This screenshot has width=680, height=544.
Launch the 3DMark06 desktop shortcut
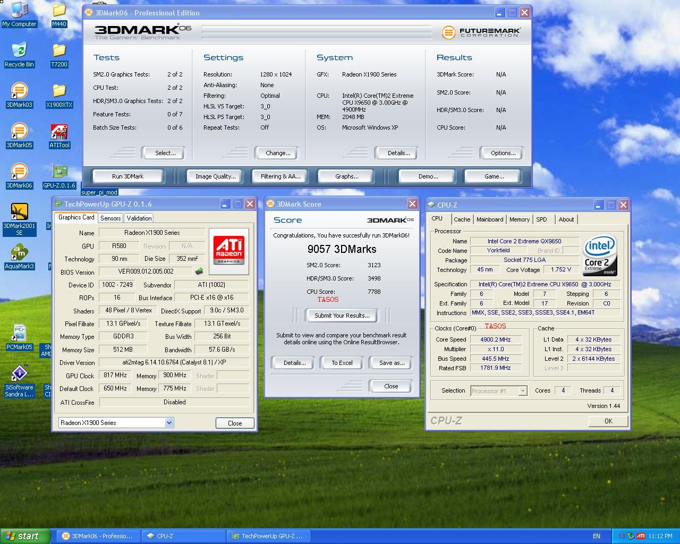(19, 176)
